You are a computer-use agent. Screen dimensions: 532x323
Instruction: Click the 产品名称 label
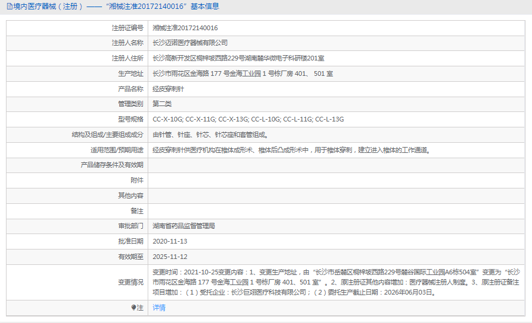pos(130,89)
